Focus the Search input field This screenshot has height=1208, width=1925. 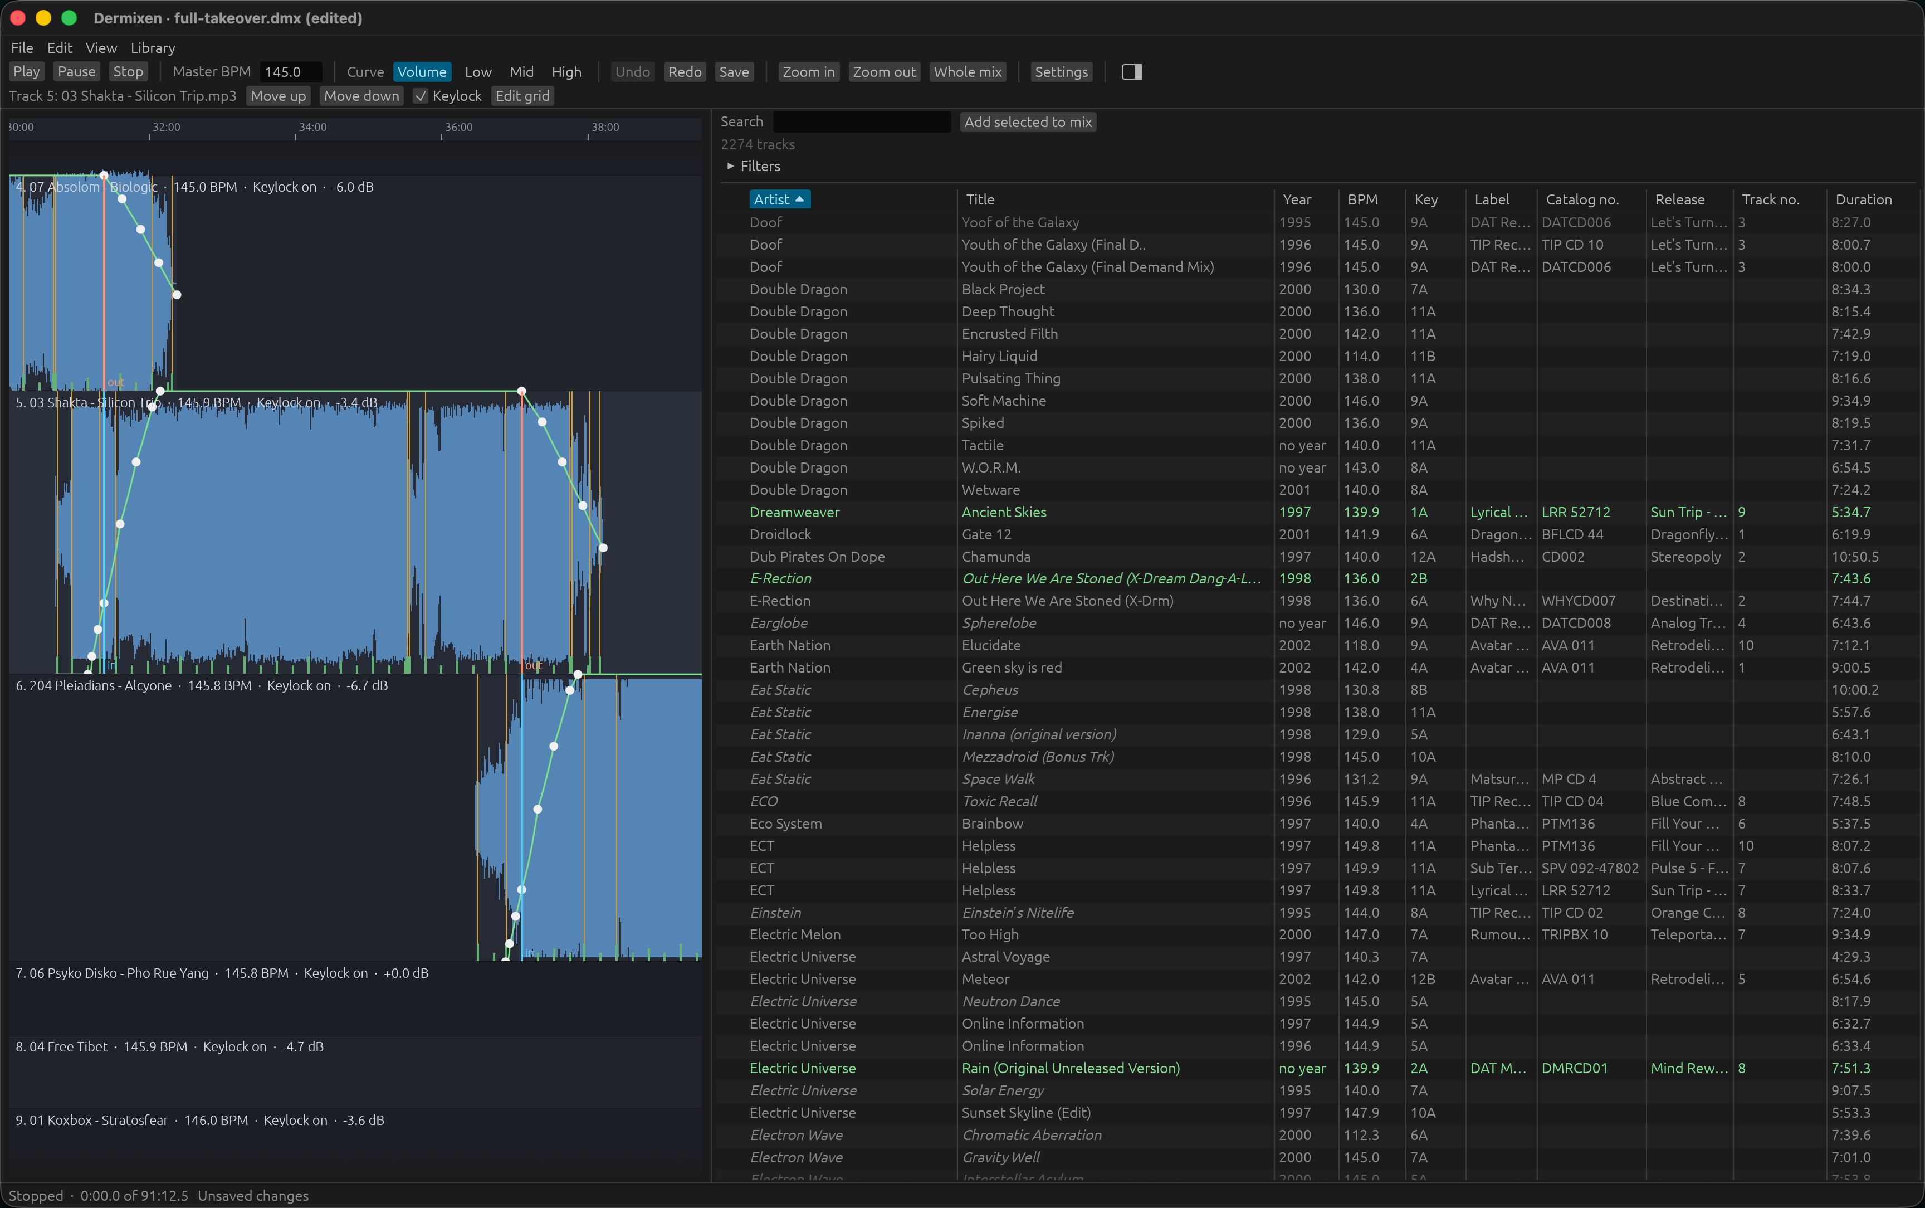[862, 122]
